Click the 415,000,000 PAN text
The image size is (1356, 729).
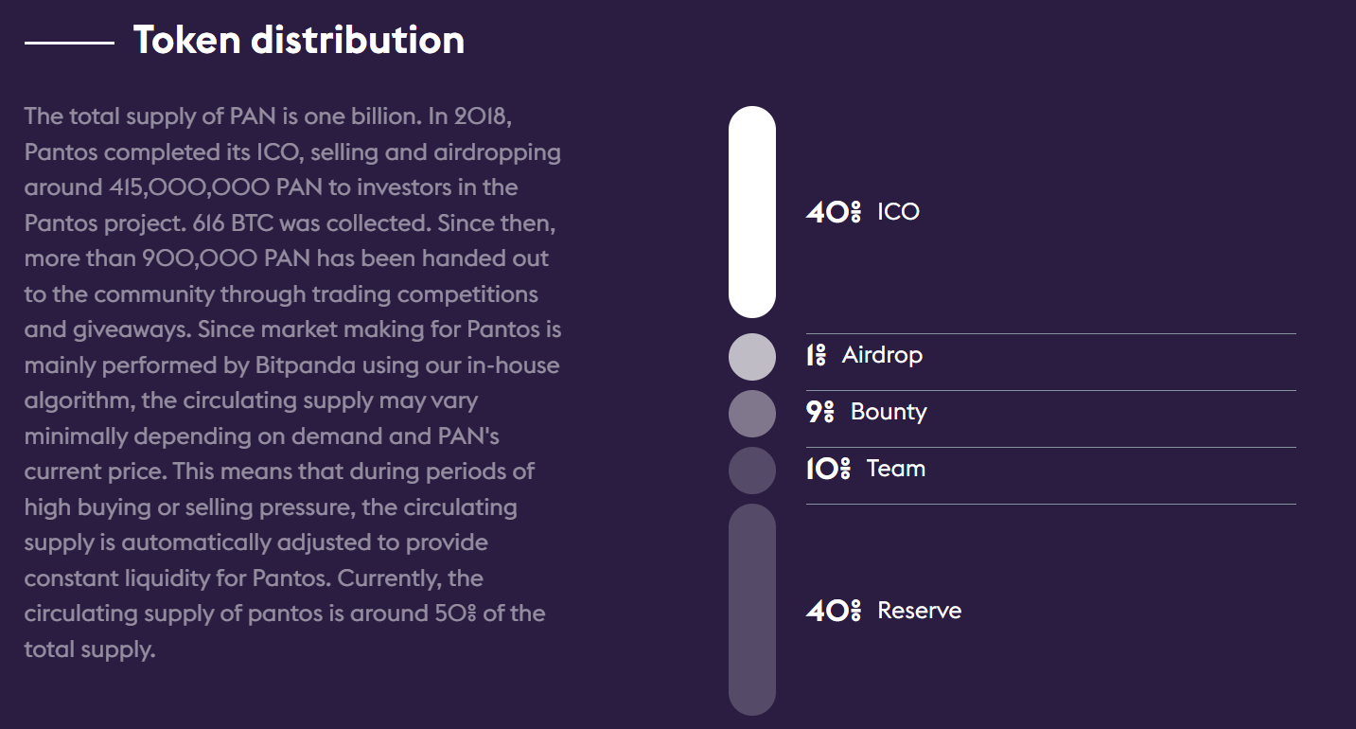point(215,187)
